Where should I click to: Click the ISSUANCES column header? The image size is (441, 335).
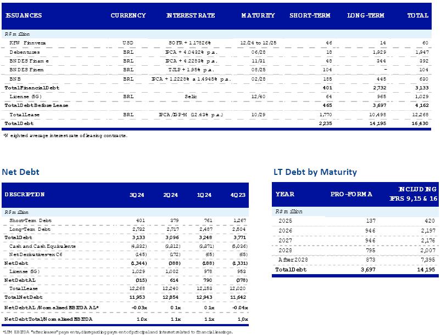(23, 15)
